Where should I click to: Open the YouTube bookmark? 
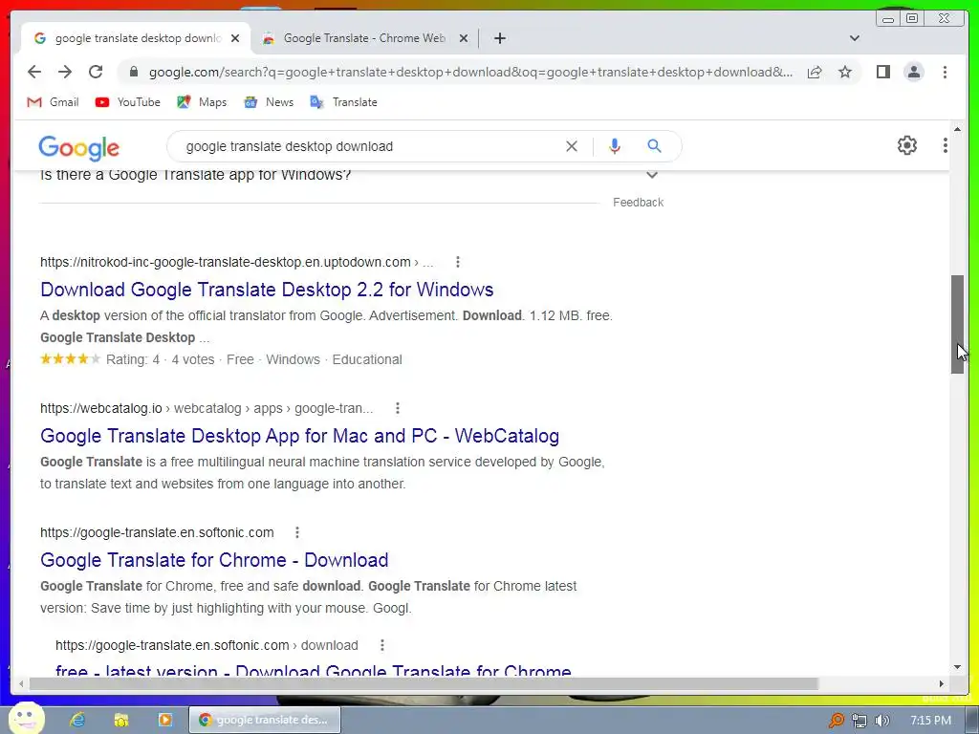tap(128, 102)
